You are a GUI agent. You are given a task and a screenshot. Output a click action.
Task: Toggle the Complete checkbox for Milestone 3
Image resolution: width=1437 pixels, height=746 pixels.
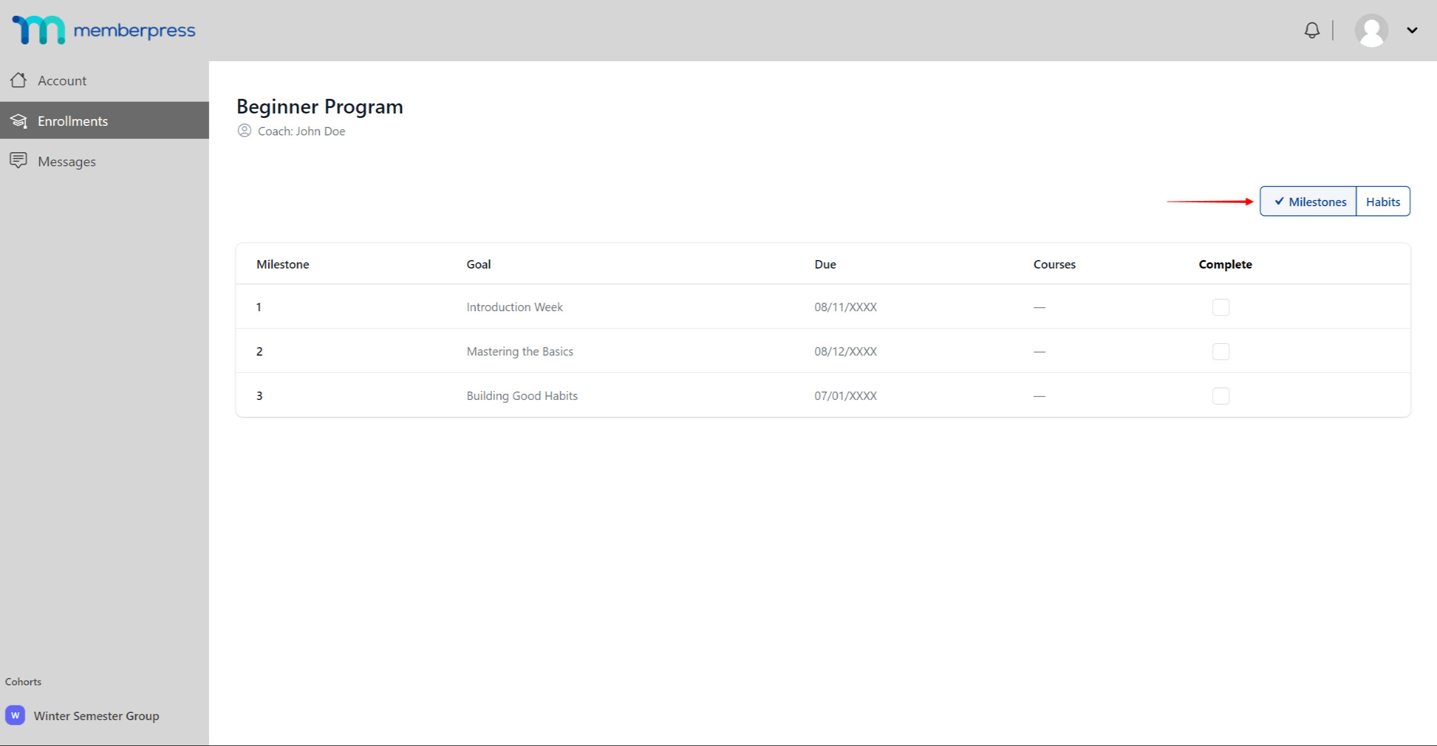[1221, 396]
